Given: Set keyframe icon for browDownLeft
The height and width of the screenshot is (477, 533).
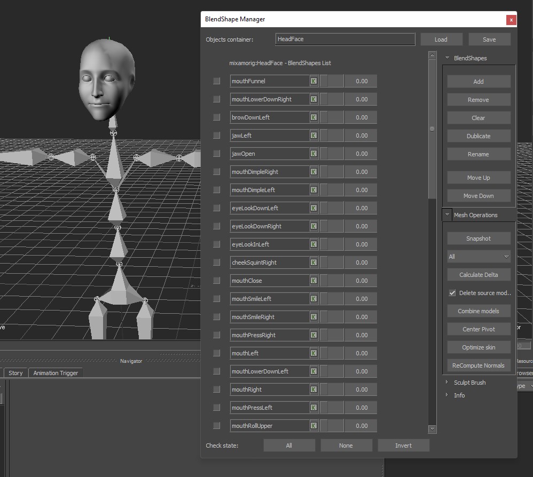Looking at the screenshot, I should pyautogui.click(x=313, y=117).
